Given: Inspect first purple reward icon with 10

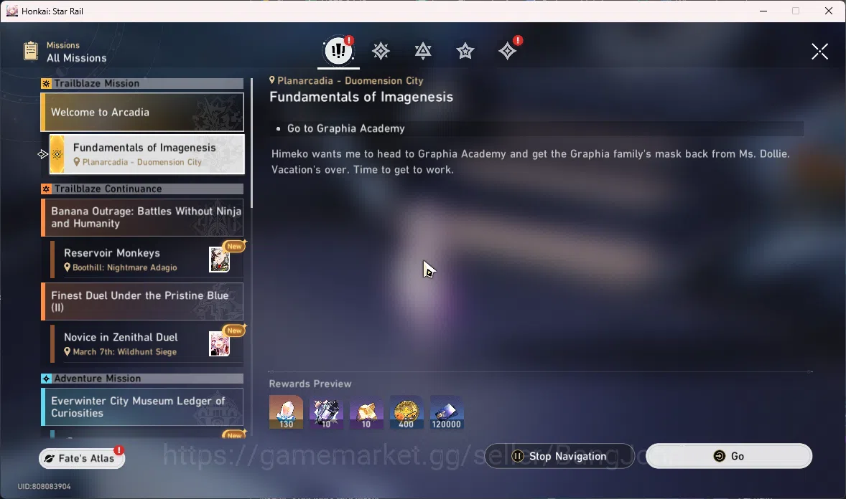Looking at the screenshot, I should pos(327,412).
